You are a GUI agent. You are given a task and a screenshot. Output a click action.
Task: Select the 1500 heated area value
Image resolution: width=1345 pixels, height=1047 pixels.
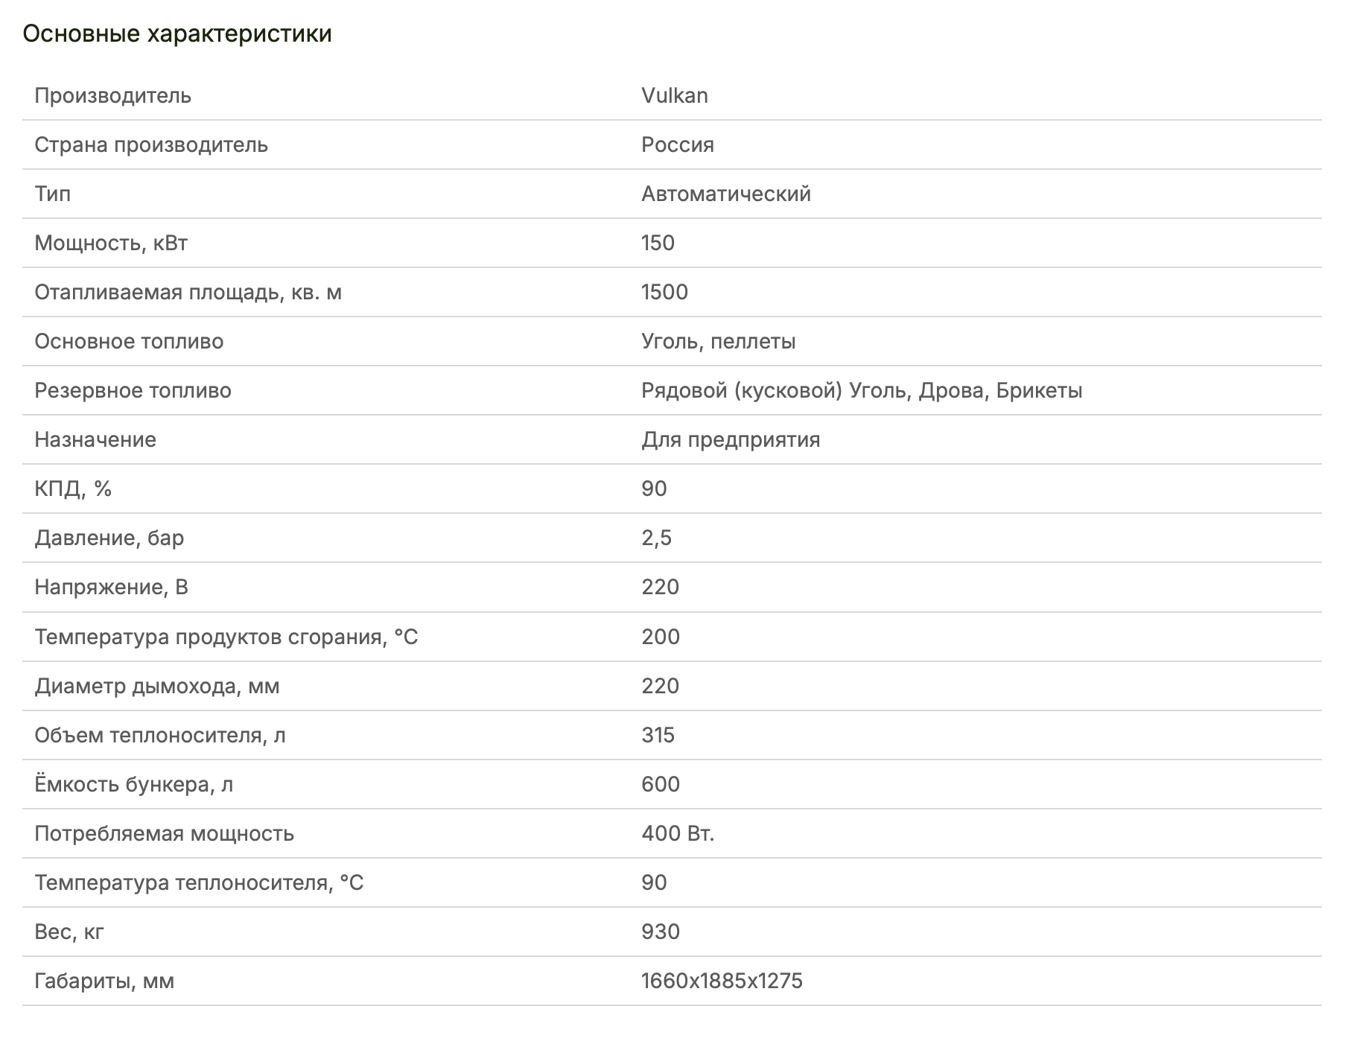tap(664, 292)
